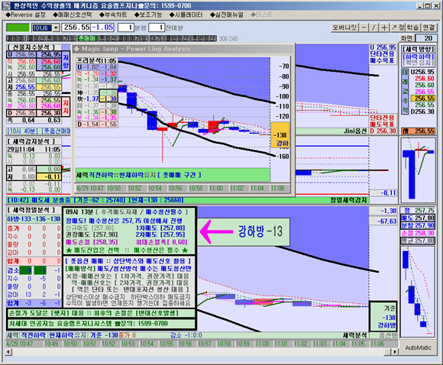
Task: Expand the 101J6 symbol dropdown arrow
Action: 56,27
